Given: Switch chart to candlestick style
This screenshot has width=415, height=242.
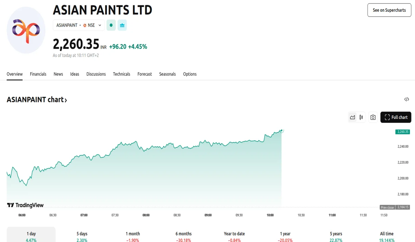Looking at the screenshot, I should click(361, 117).
